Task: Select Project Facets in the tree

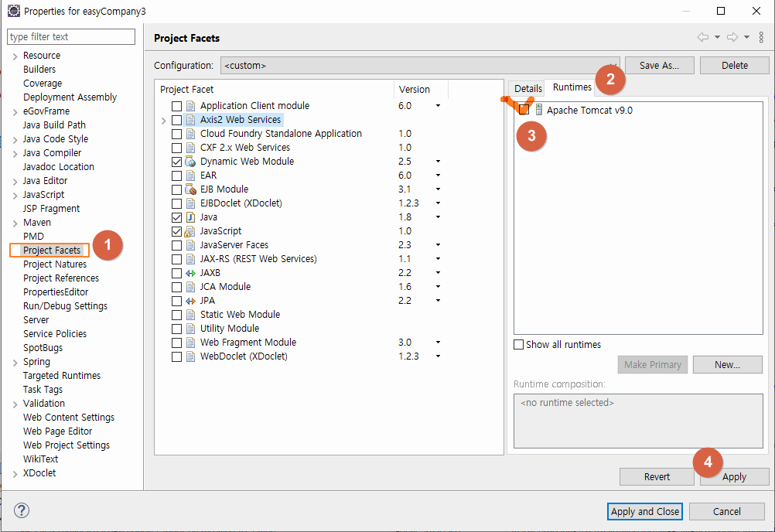Action: [x=51, y=251]
